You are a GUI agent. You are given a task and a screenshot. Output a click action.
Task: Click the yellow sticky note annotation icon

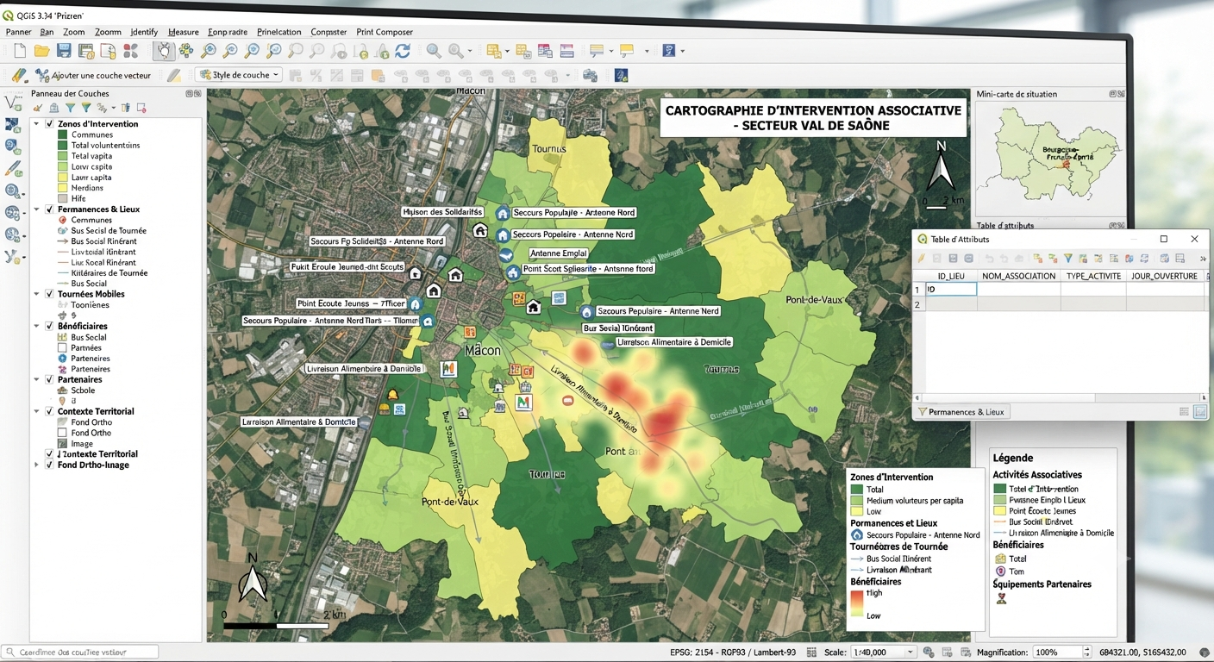pyautogui.click(x=627, y=51)
